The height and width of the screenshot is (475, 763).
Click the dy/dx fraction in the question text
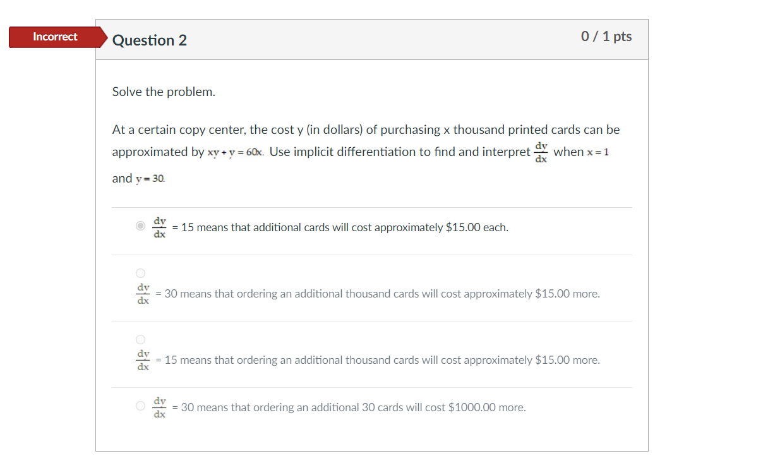point(541,152)
